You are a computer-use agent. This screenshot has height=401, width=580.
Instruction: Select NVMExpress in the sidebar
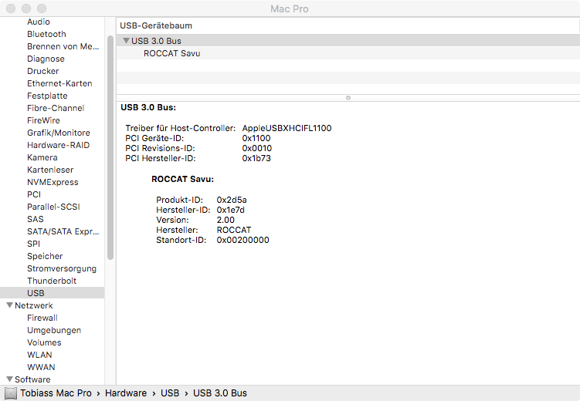point(53,182)
